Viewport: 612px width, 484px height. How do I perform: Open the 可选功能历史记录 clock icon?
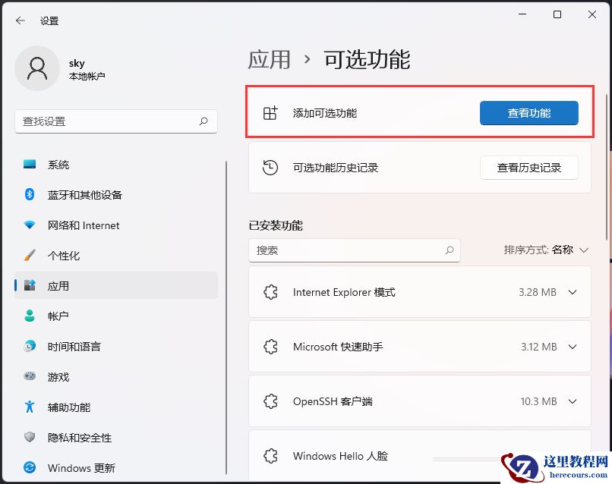271,168
